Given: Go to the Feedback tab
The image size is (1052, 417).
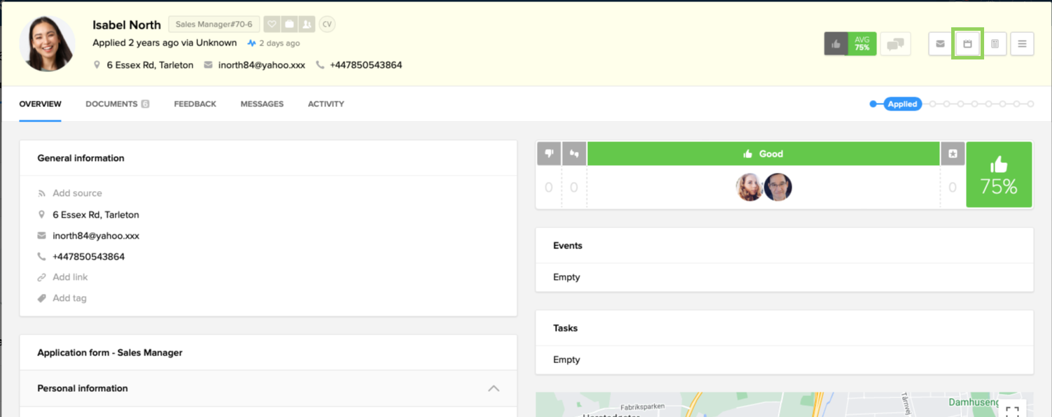Looking at the screenshot, I should (x=195, y=104).
